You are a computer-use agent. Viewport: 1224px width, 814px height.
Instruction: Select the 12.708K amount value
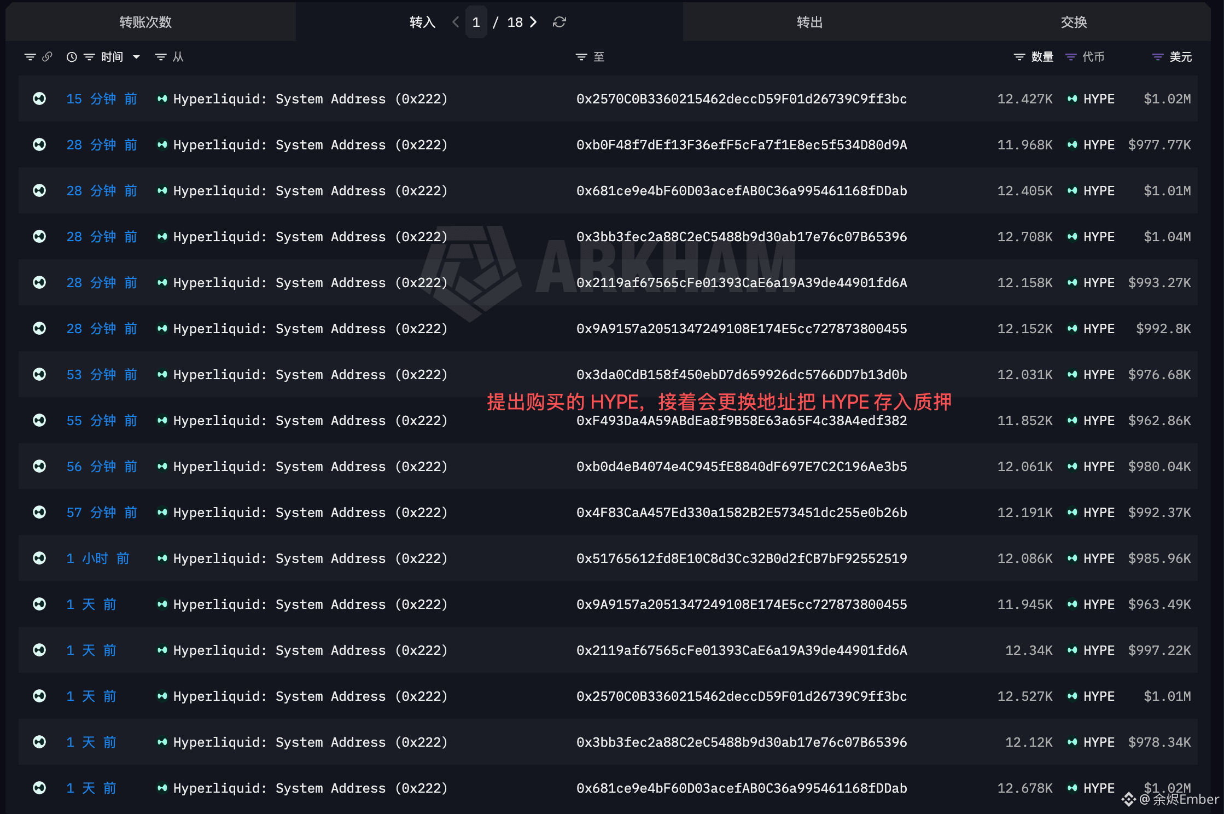tap(1025, 236)
